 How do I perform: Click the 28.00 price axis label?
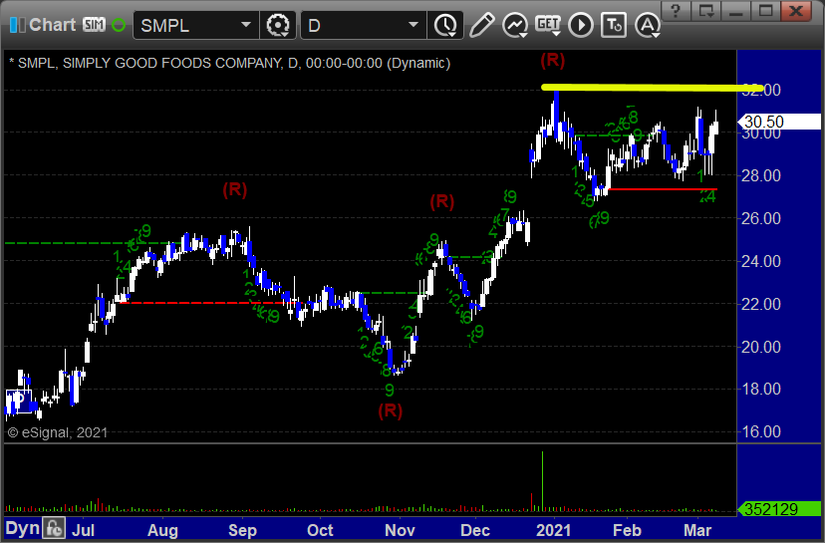761,175
